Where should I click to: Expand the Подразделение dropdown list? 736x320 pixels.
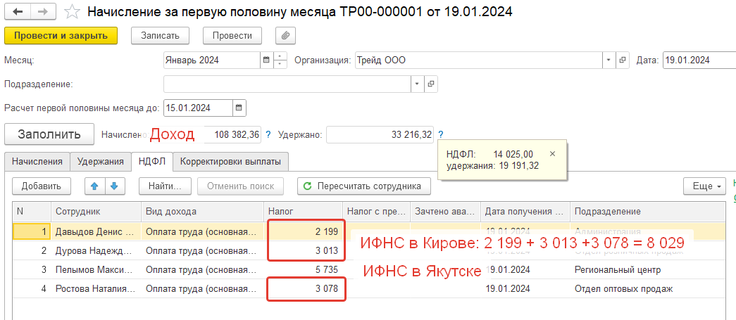click(x=417, y=84)
